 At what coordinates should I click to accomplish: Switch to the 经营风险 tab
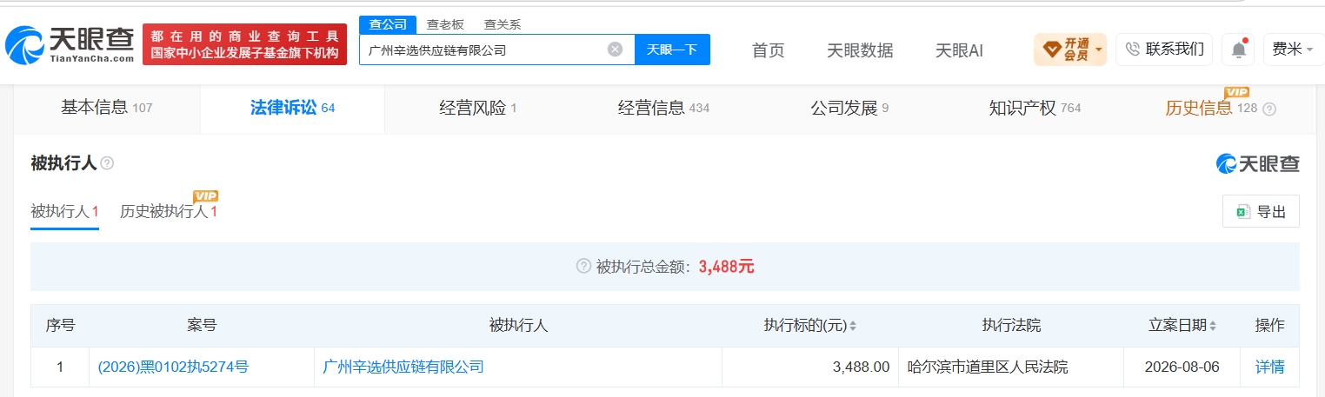[x=478, y=109]
